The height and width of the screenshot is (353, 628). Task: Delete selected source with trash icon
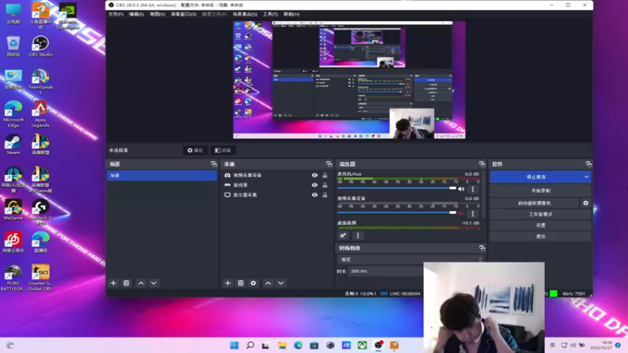click(x=240, y=283)
